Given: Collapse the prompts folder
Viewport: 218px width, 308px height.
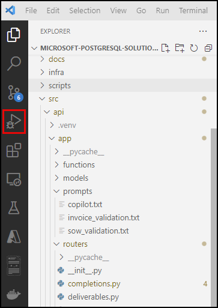Looking at the screenshot, I should pos(120,191).
